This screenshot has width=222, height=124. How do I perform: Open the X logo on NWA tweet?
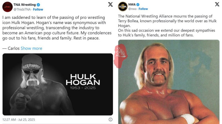pos(217,4)
